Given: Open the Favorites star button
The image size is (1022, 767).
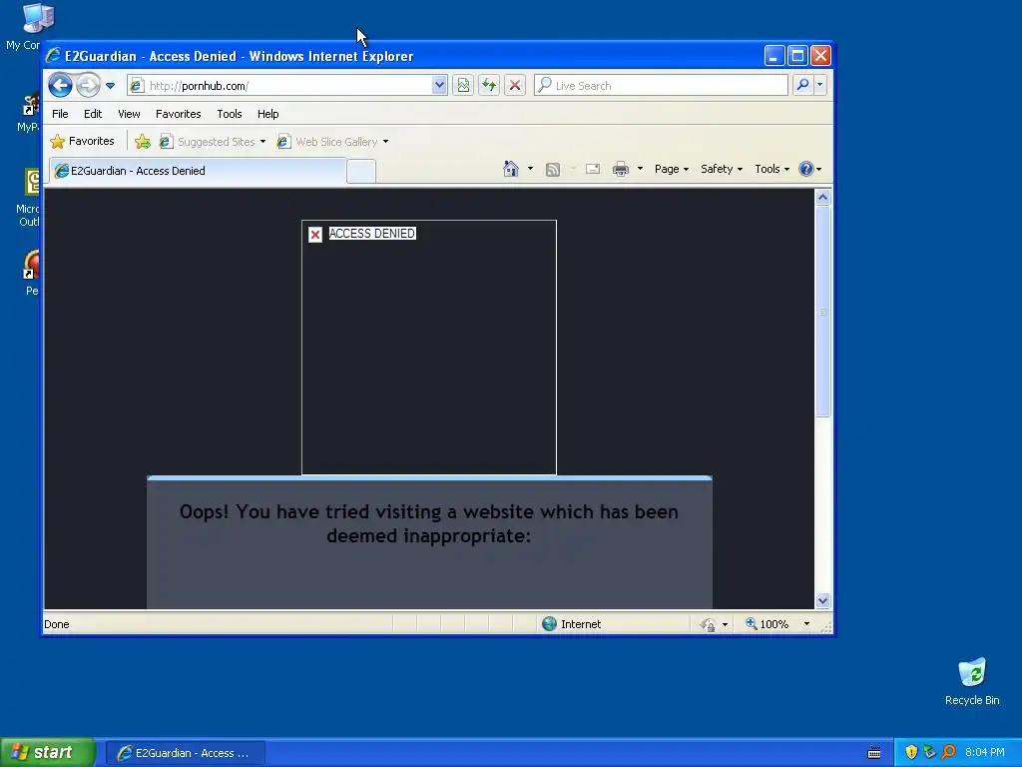Looking at the screenshot, I should (82, 141).
